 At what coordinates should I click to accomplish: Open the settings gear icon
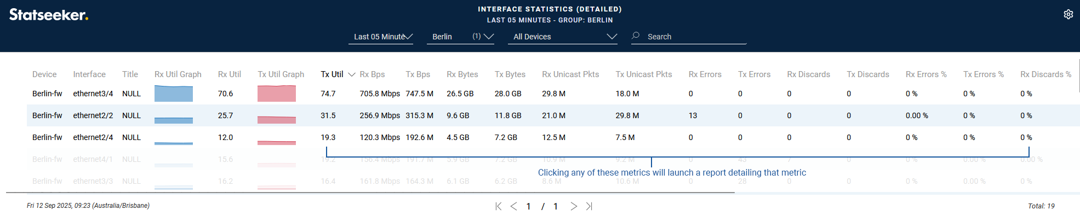click(1068, 14)
